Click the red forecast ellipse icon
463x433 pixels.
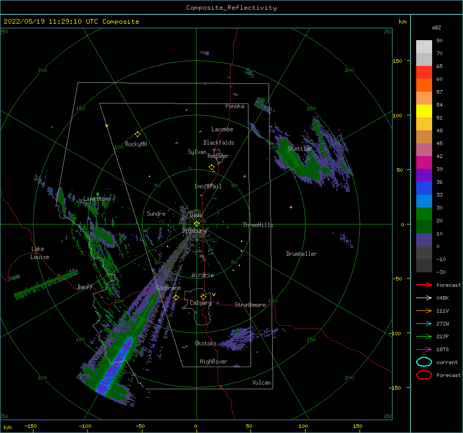tap(424, 375)
